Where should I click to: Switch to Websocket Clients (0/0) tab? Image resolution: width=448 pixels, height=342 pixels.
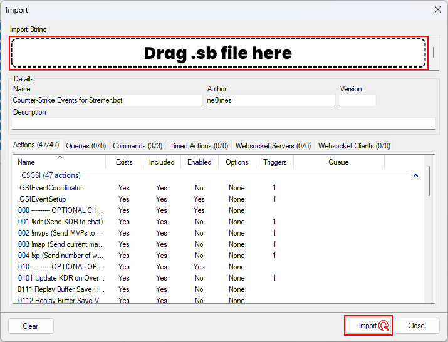point(354,146)
